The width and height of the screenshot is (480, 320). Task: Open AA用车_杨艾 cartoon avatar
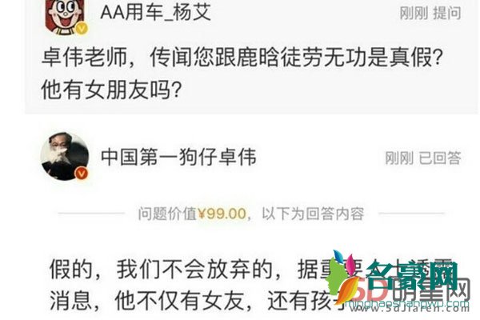(64, 17)
